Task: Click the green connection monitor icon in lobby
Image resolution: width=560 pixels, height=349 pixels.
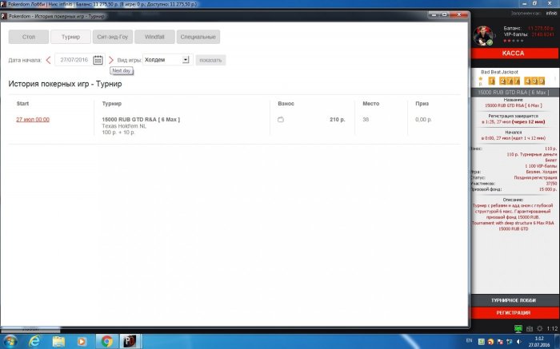Action: pos(518,328)
